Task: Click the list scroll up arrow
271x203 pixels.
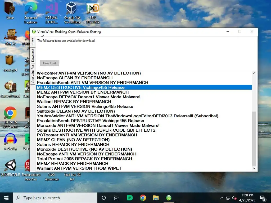Action: 254,73
